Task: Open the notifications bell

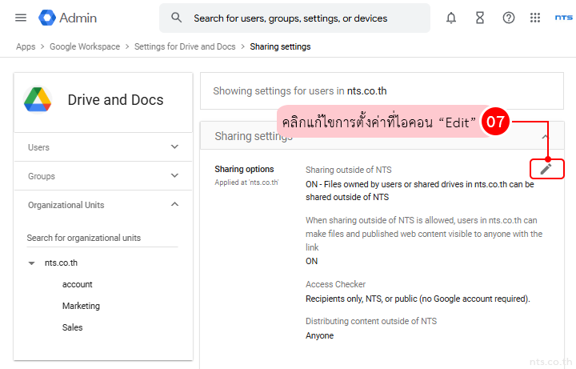Action: pos(451,18)
